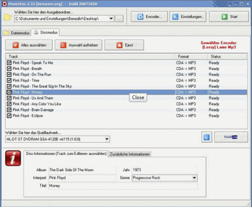This screenshot has height=207, width=252.
Task: Click Alles auswählen button
Action: 29,45
